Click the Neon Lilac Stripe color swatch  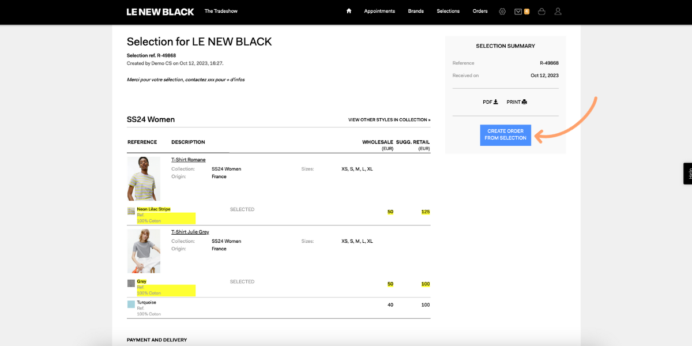point(131,211)
